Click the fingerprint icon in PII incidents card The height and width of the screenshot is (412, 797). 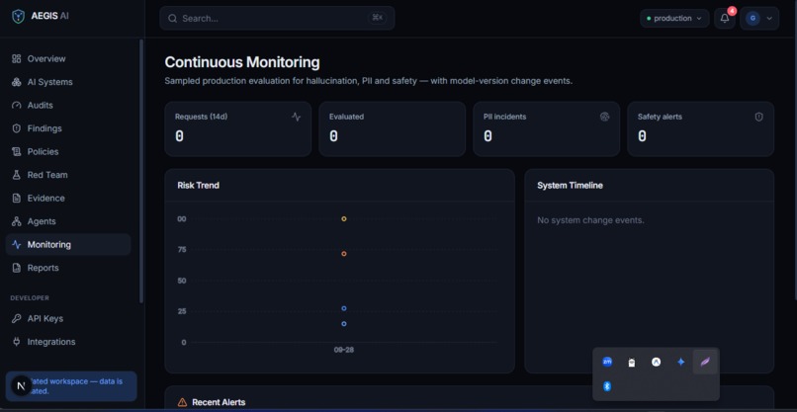point(604,117)
